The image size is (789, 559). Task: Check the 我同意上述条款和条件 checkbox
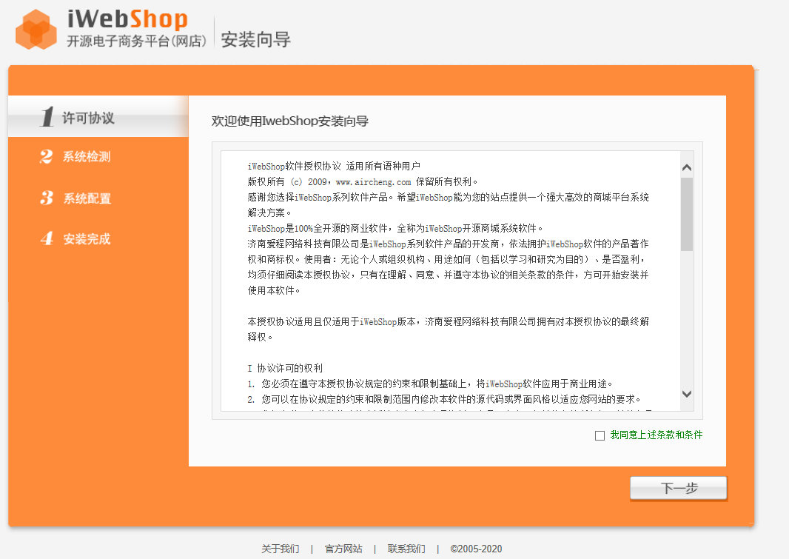point(600,436)
